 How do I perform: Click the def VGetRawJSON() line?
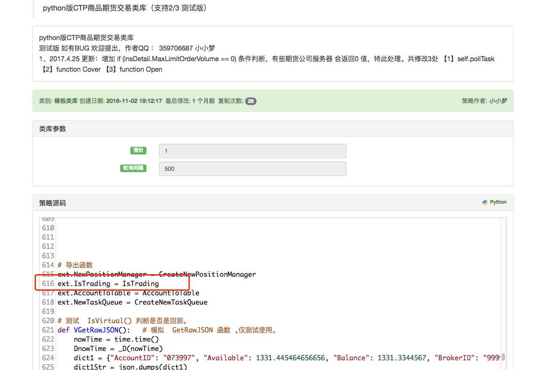click(x=168, y=330)
